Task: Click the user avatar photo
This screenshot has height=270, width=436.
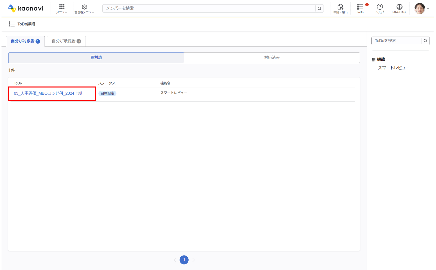Action: pyautogui.click(x=419, y=8)
